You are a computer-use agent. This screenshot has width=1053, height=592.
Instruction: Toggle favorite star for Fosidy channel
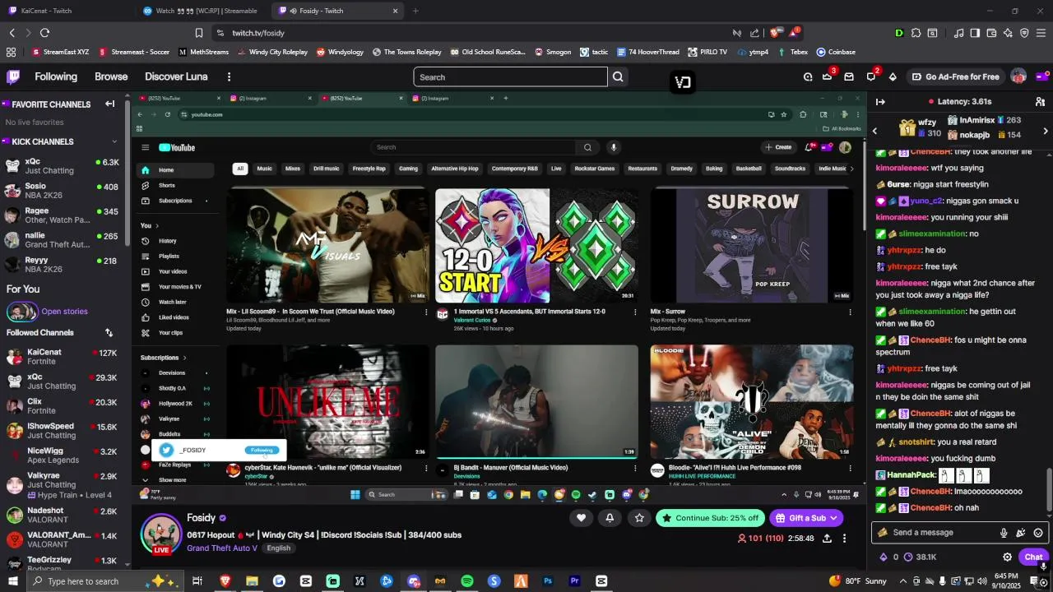coord(639,518)
